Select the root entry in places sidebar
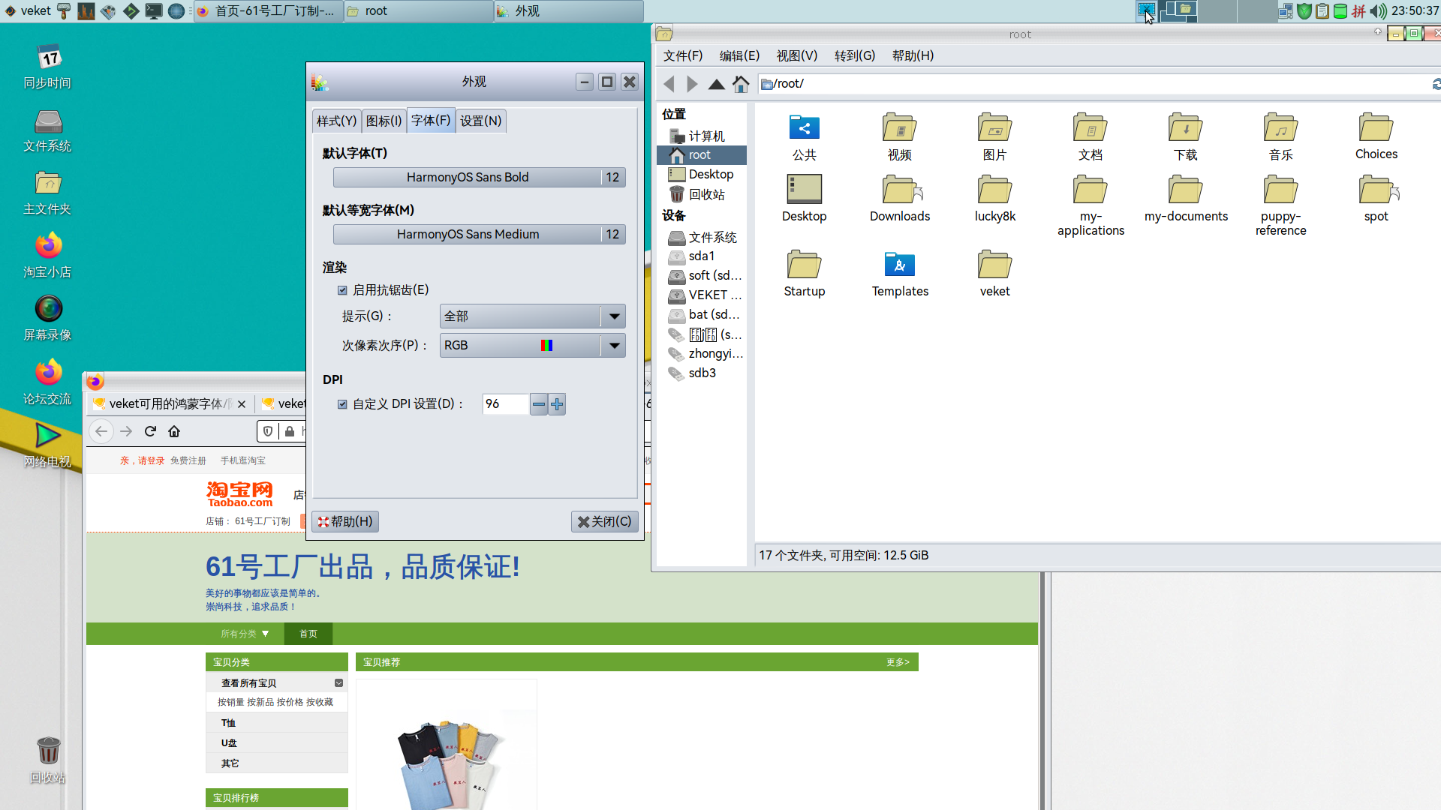Screen dimensions: 1441x810 click(x=699, y=154)
